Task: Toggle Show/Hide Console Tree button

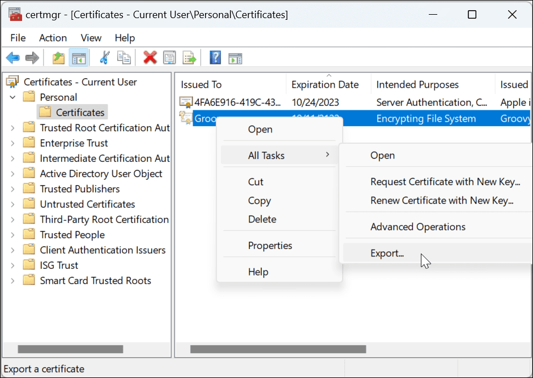Action: (78, 58)
